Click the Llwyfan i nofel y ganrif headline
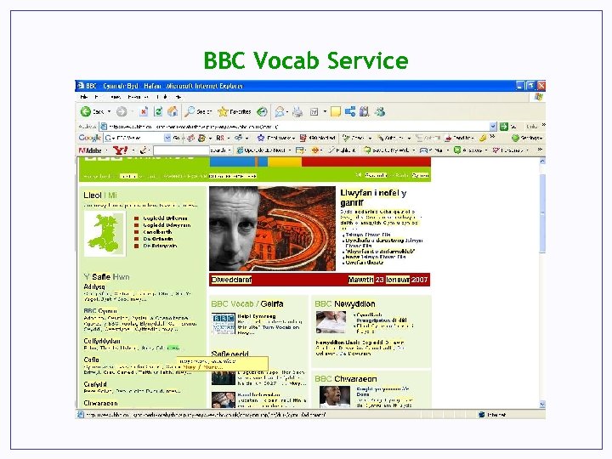This screenshot has width=612, height=459. coord(373,197)
